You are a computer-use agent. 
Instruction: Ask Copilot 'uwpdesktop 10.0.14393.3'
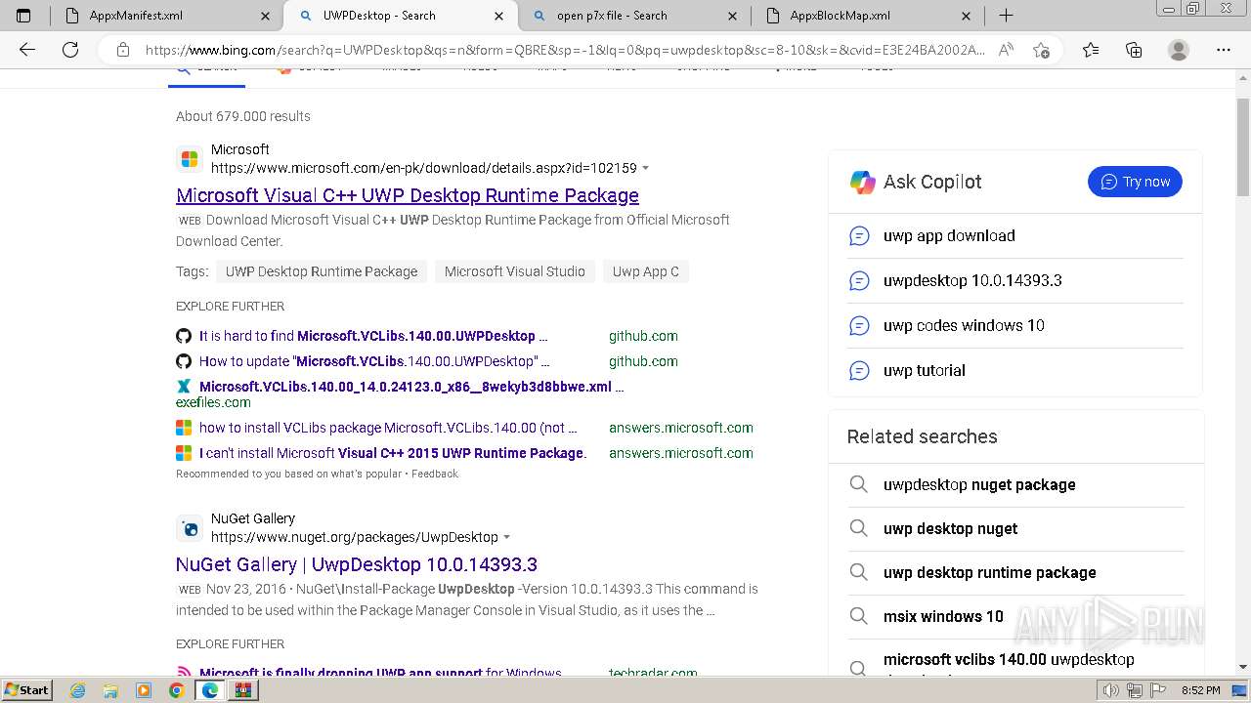tap(1015, 281)
